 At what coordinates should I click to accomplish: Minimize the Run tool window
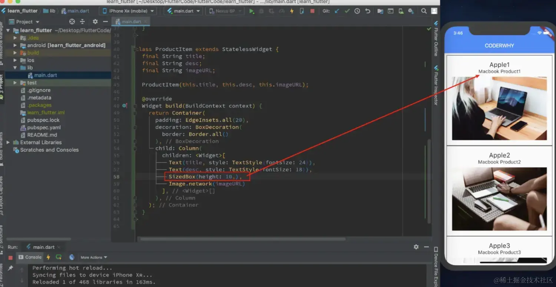[x=426, y=247]
